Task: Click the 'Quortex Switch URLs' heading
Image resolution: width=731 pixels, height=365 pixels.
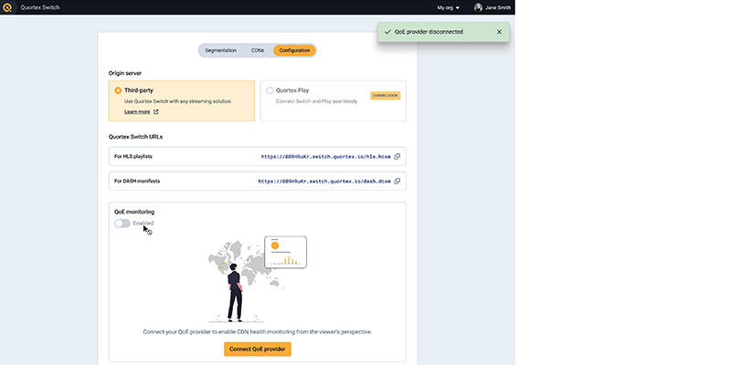Action: coord(135,137)
